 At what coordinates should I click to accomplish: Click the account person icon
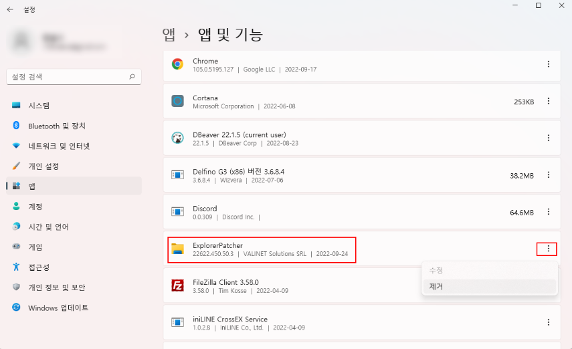pyautogui.click(x=16, y=206)
